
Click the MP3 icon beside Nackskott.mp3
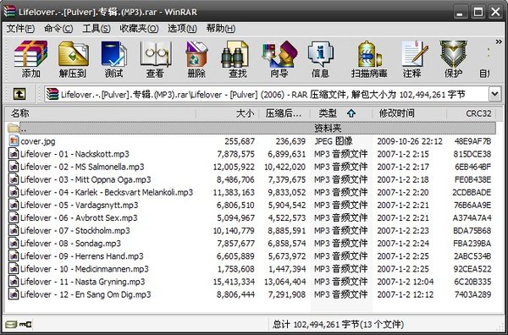pyautogui.click(x=14, y=154)
